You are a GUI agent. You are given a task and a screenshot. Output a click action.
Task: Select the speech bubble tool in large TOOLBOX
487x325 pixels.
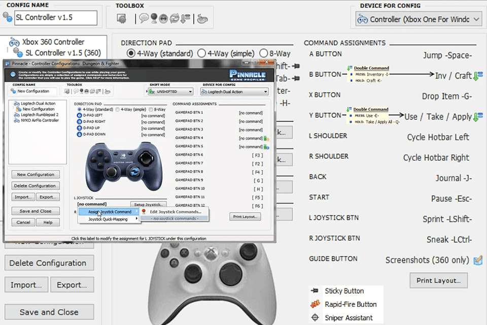(x=144, y=19)
